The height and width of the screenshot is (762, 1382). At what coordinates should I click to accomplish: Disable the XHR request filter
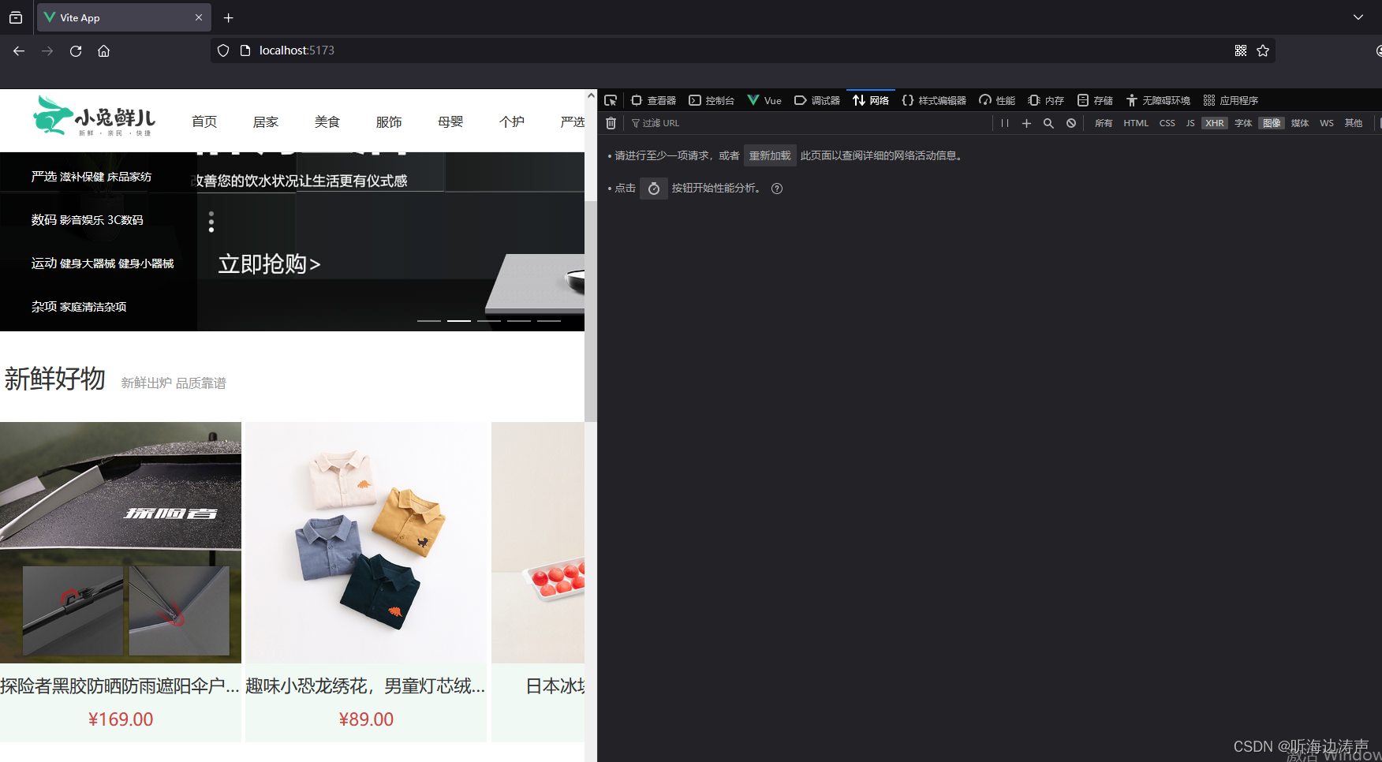[1214, 123]
